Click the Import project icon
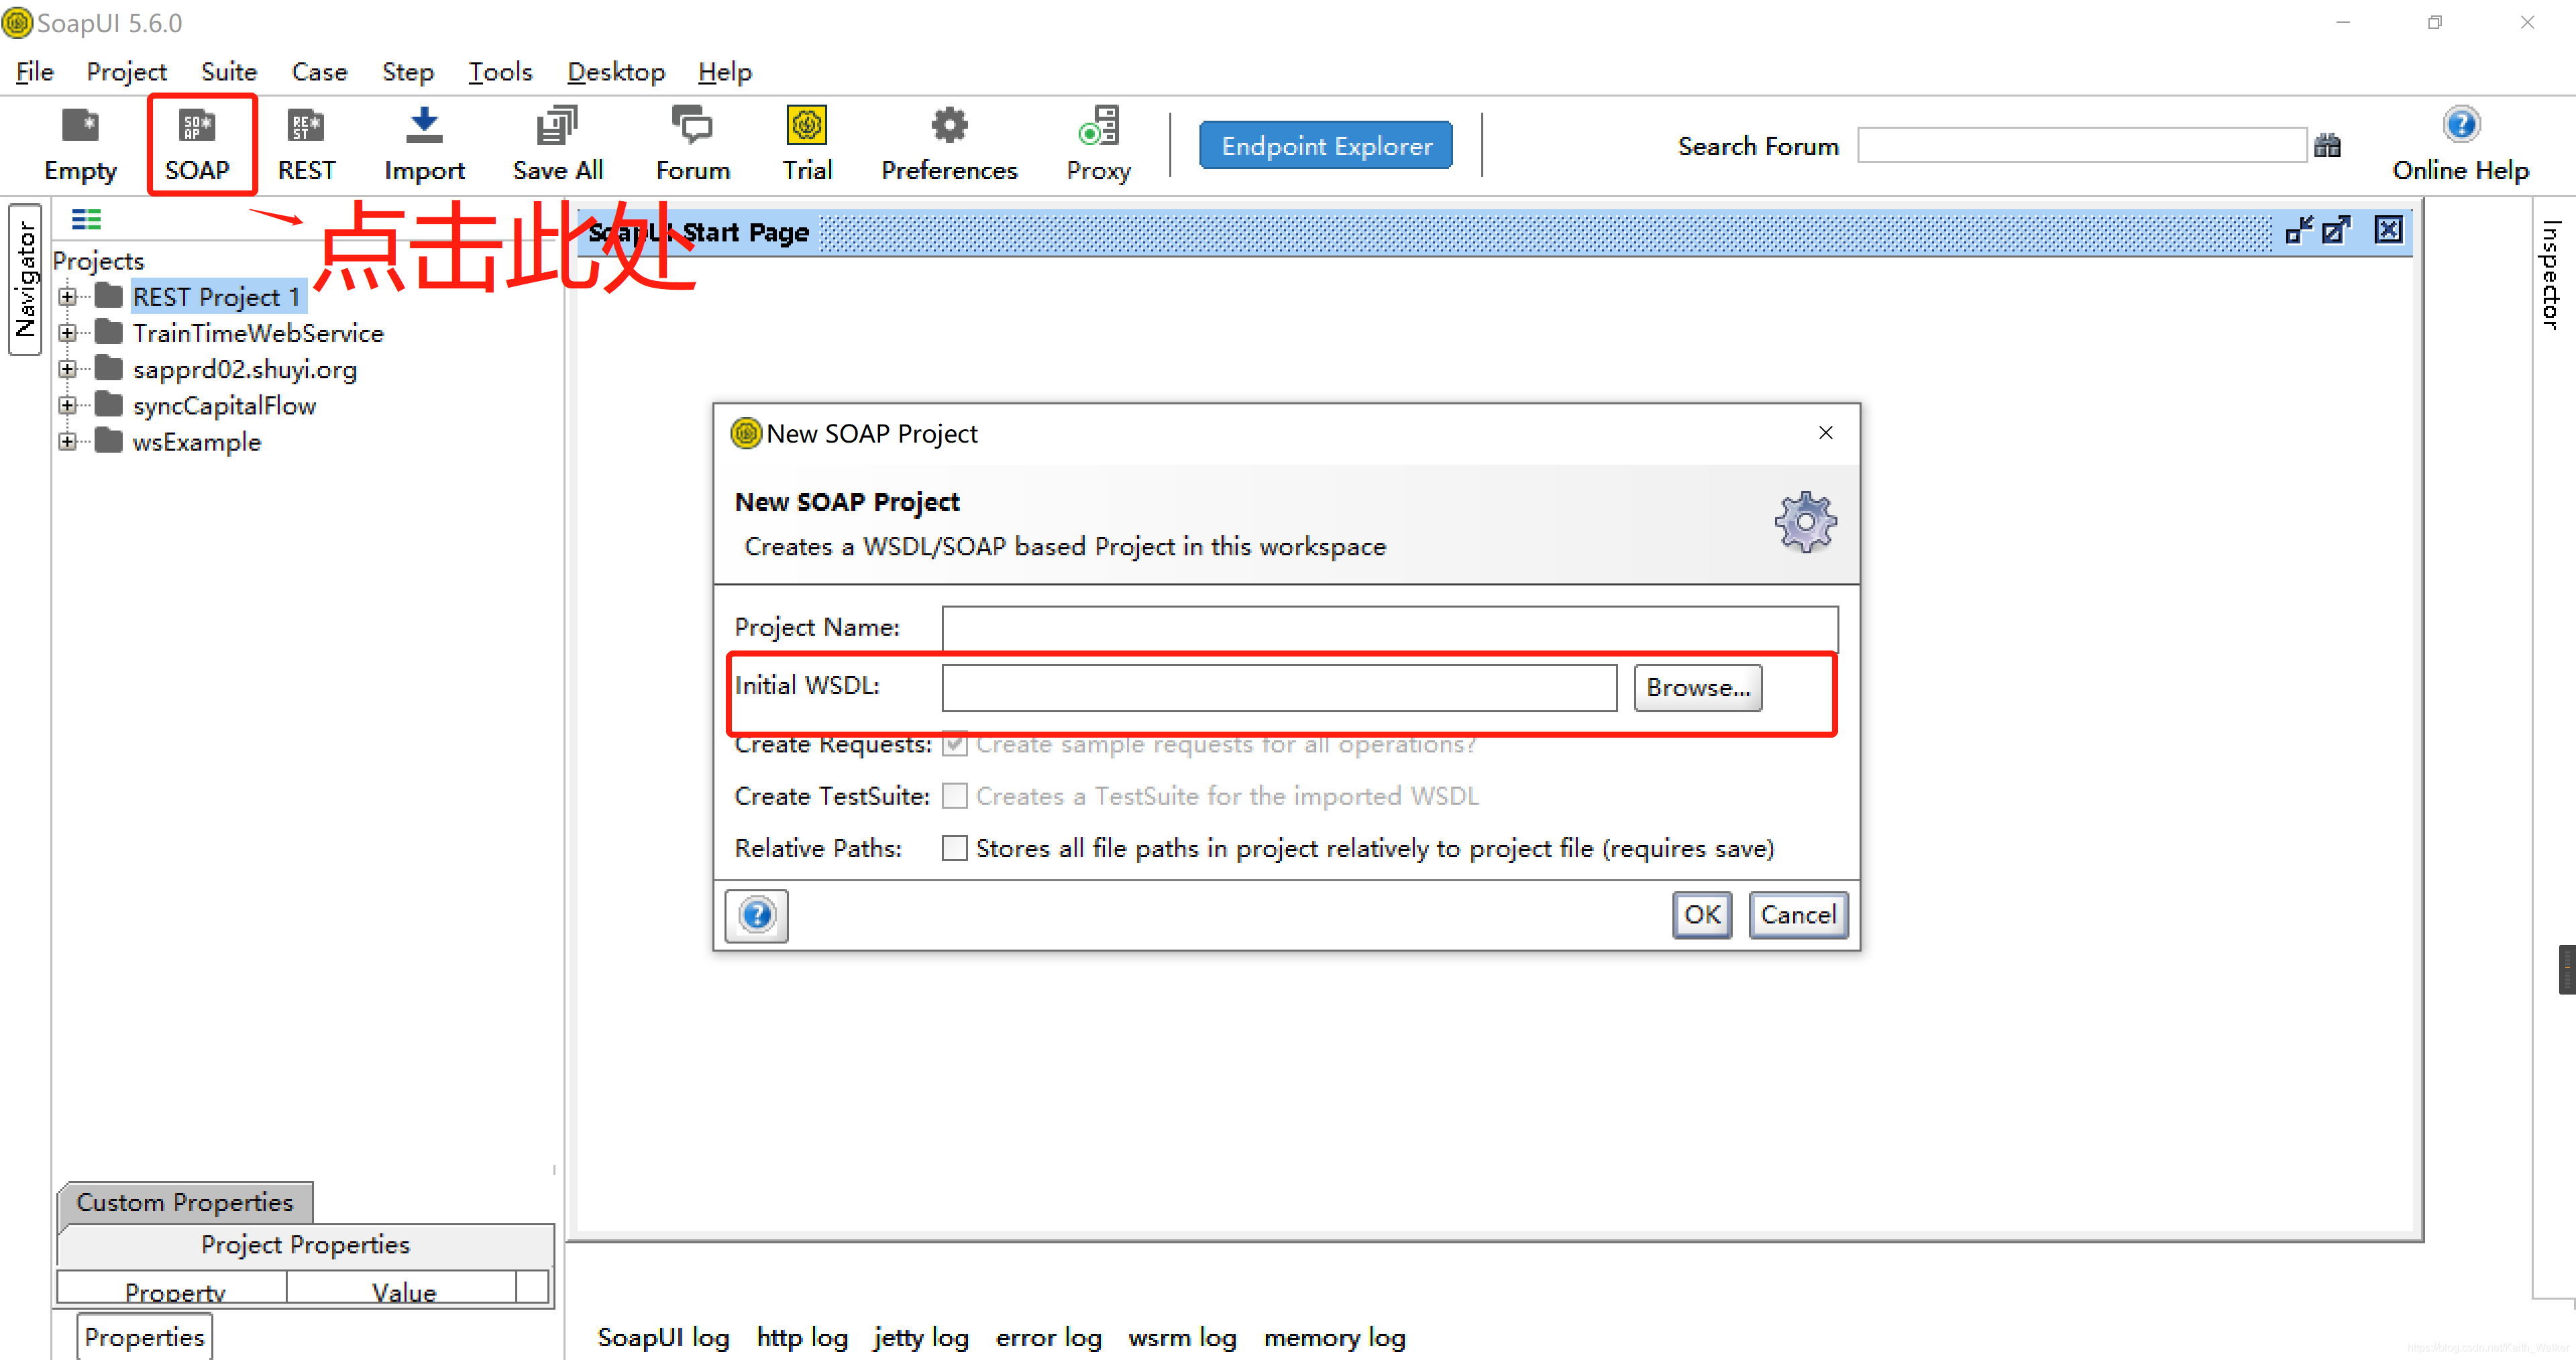 pyautogui.click(x=424, y=145)
